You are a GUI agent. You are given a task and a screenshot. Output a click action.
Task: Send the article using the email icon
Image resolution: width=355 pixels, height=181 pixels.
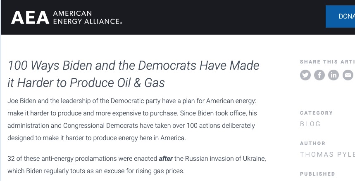pos(348,75)
